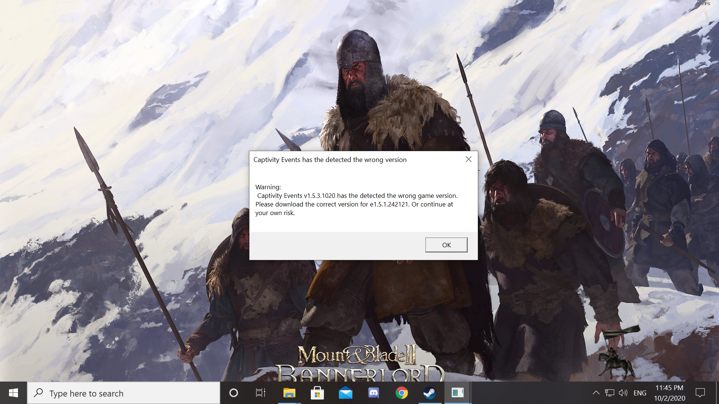Open the Mail app from the taskbar
The height and width of the screenshot is (404, 719).
pyautogui.click(x=345, y=393)
